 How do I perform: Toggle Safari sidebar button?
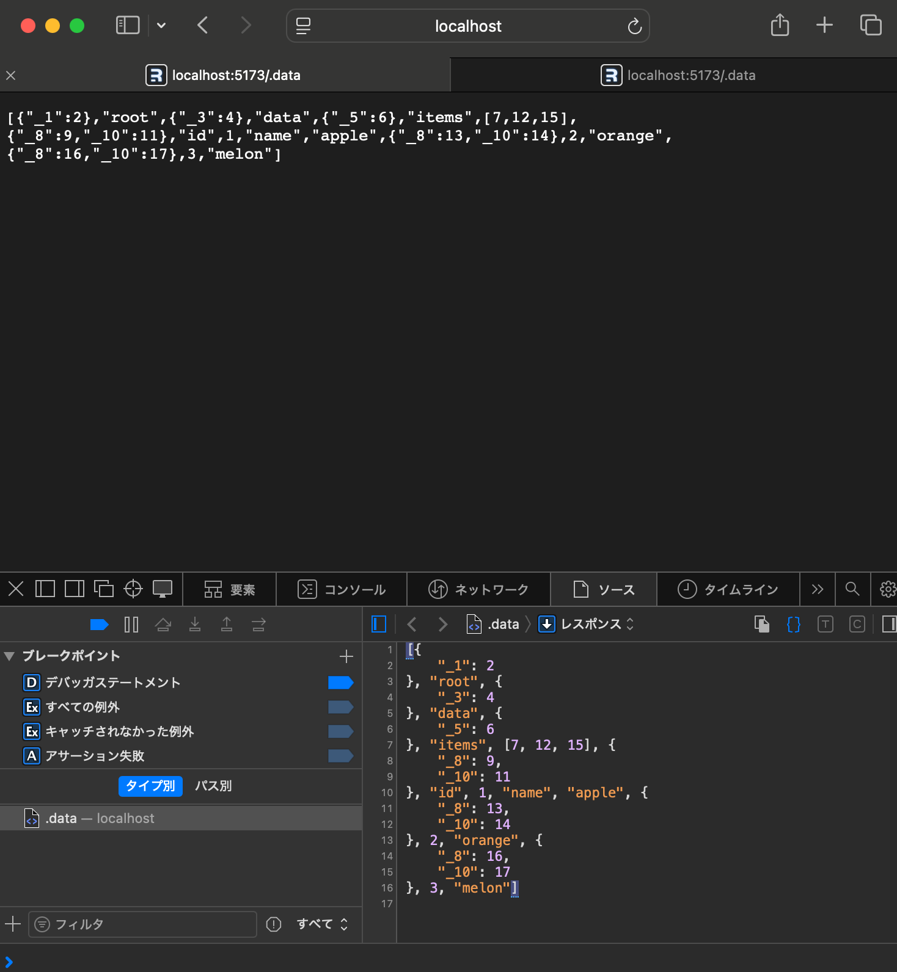coord(128,26)
